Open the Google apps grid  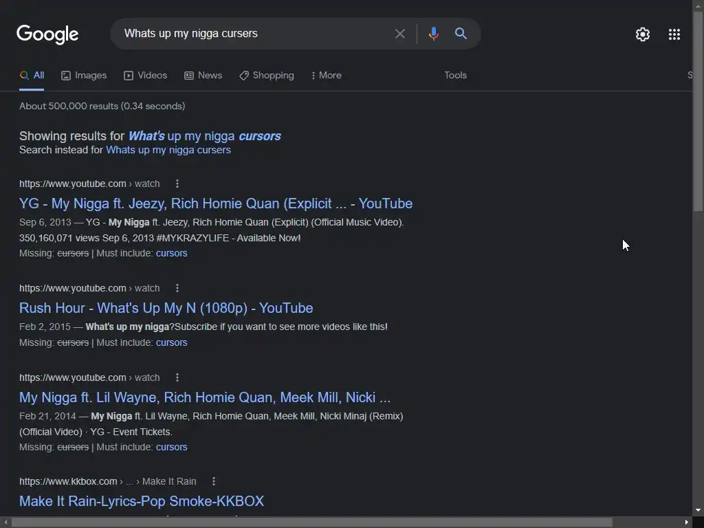[x=674, y=34]
